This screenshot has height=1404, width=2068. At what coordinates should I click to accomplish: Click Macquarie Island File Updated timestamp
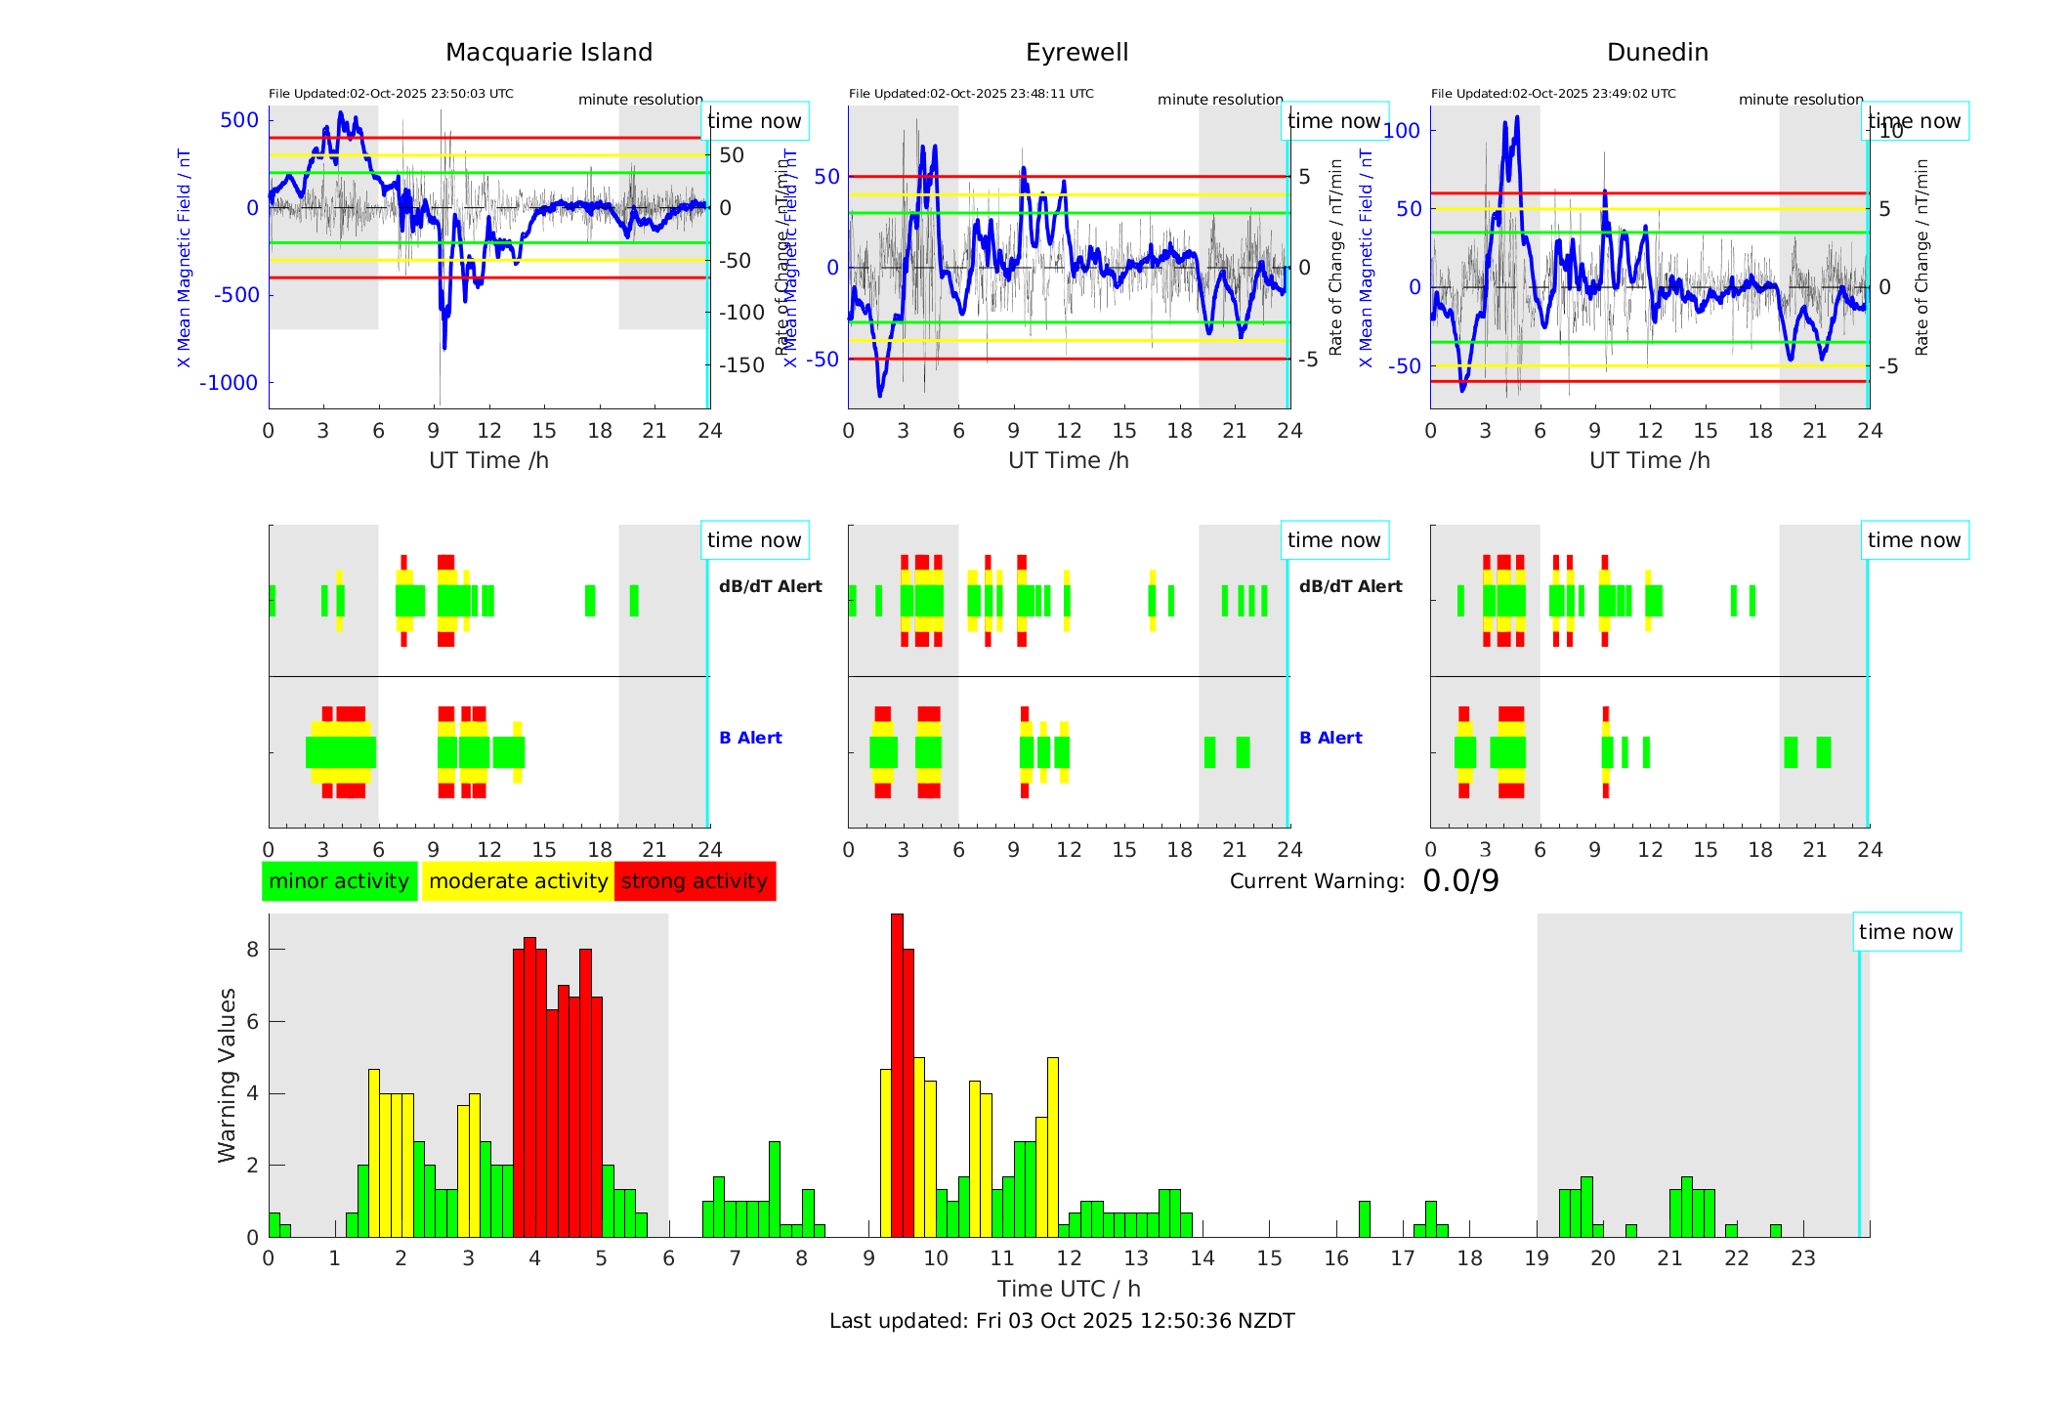click(x=391, y=94)
